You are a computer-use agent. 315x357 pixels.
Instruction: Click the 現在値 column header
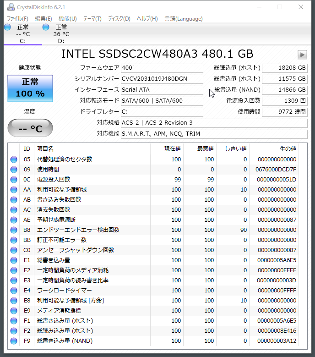pos(167,149)
